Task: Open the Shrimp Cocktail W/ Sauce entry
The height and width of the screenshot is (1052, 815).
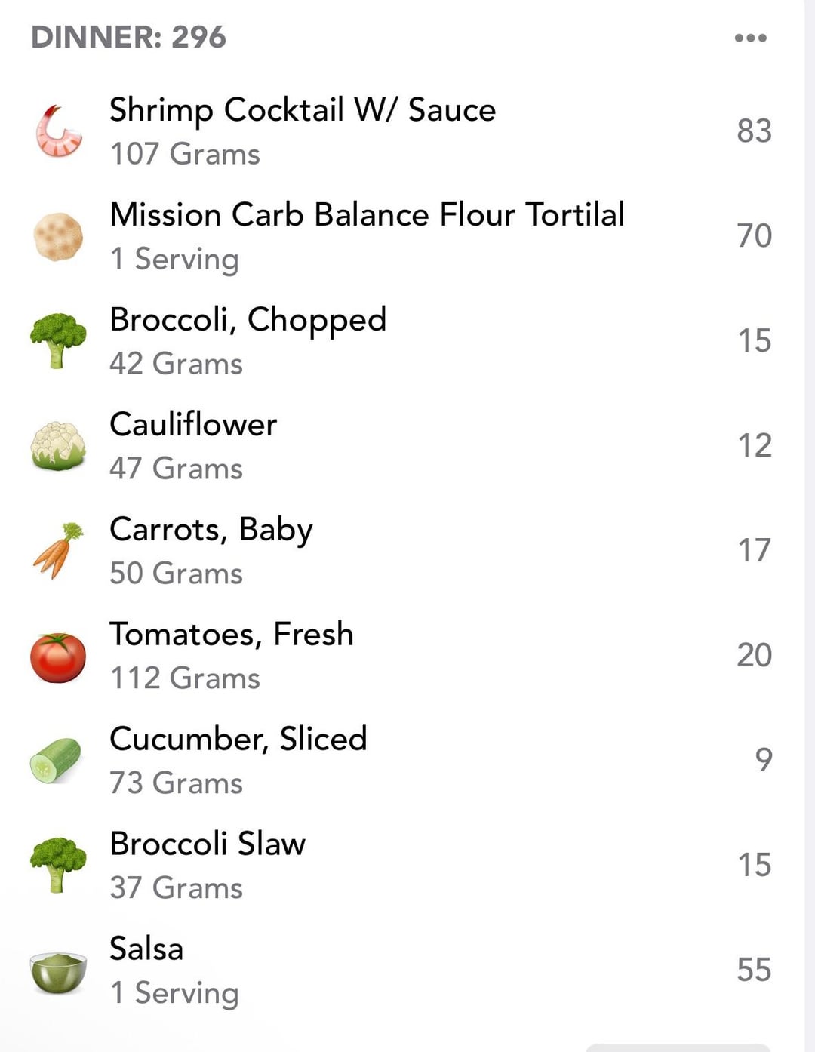Action: pos(303,110)
